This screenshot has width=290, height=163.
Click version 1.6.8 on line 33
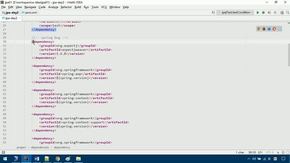[61, 54]
